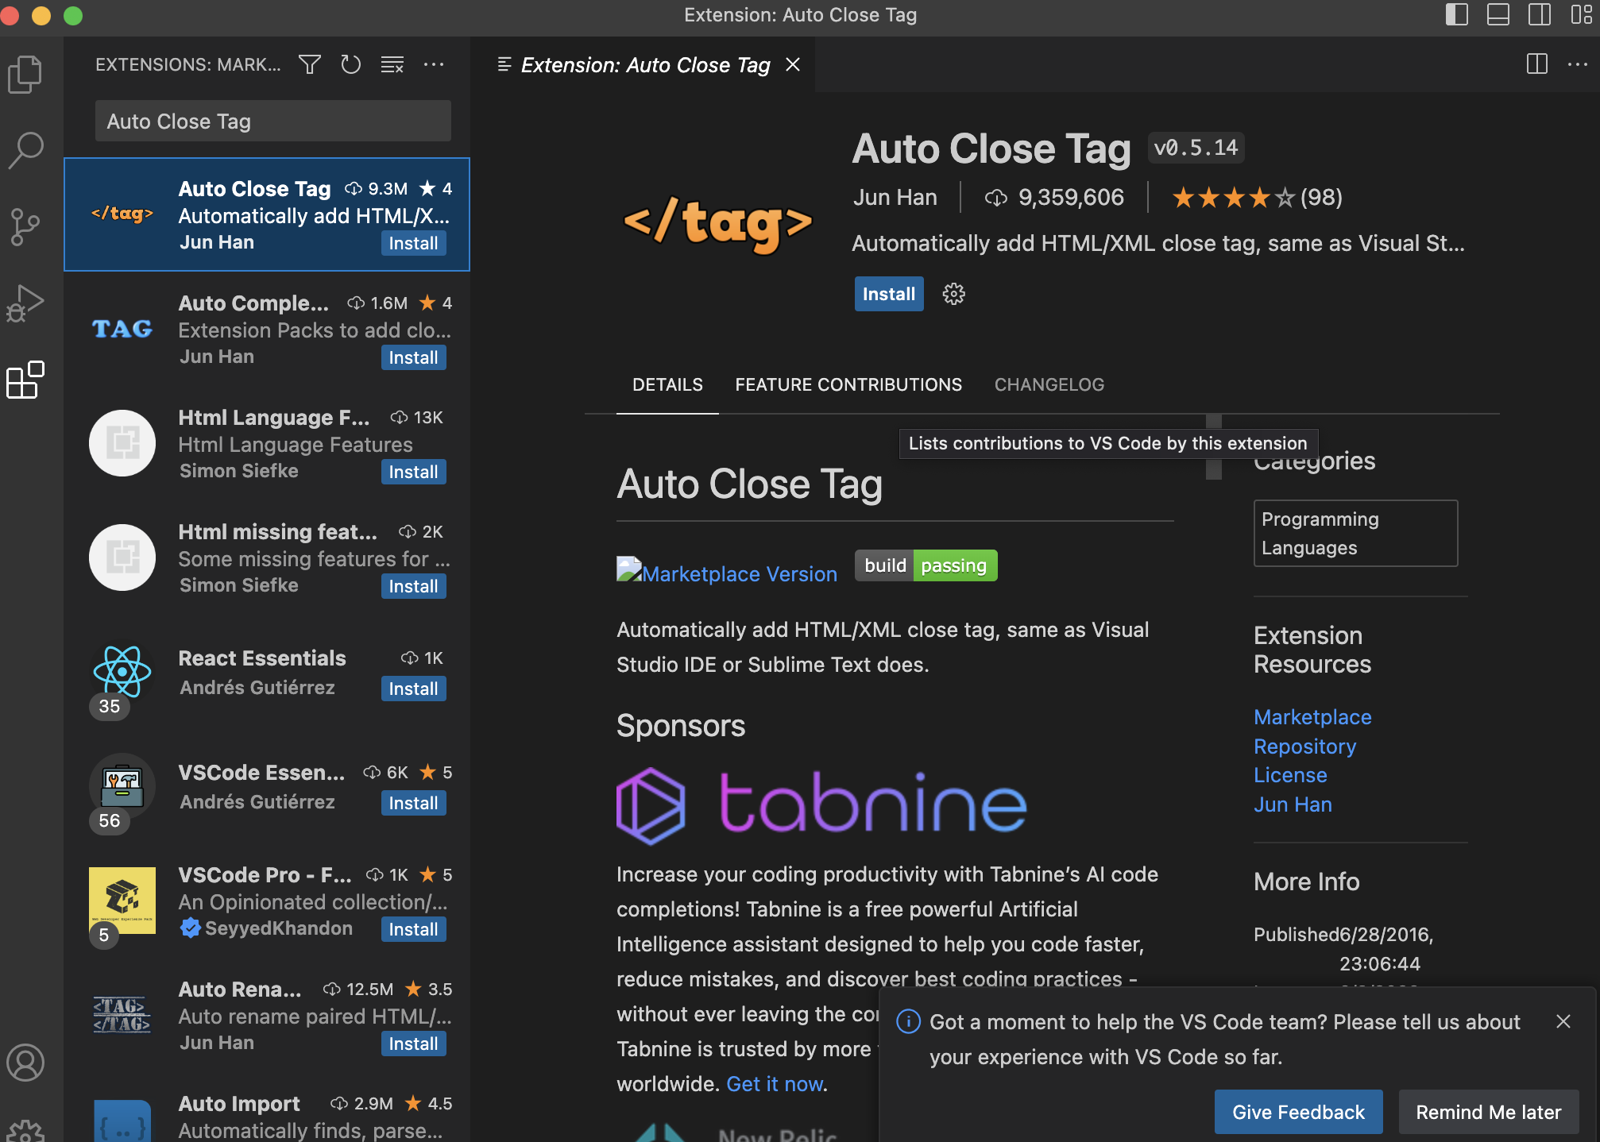
Task: Open the Run and Debug view
Action: tap(25, 303)
